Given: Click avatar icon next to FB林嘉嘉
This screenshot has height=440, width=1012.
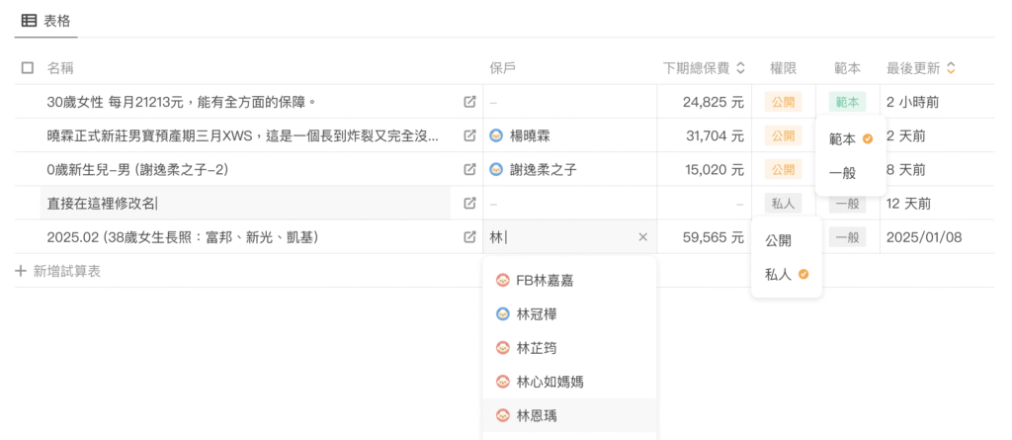Looking at the screenshot, I should pyautogui.click(x=503, y=281).
